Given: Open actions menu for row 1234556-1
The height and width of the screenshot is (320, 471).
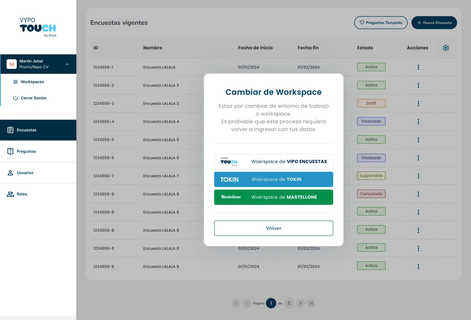Looking at the screenshot, I should tap(418, 67).
